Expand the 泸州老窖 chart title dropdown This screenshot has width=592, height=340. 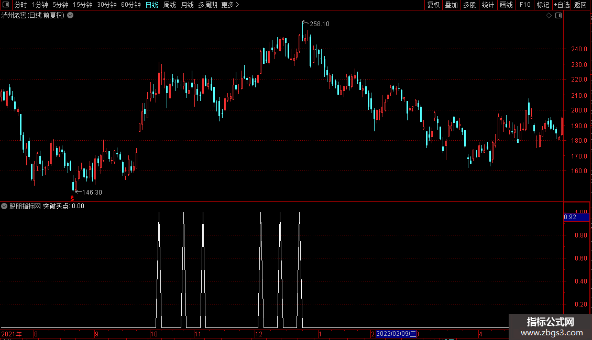(70, 16)
